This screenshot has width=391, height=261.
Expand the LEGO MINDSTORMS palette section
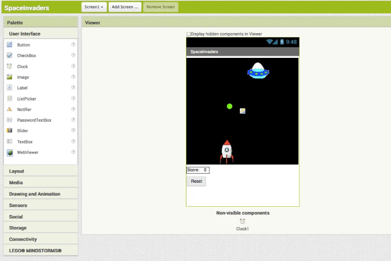click(x=41, y=251)
